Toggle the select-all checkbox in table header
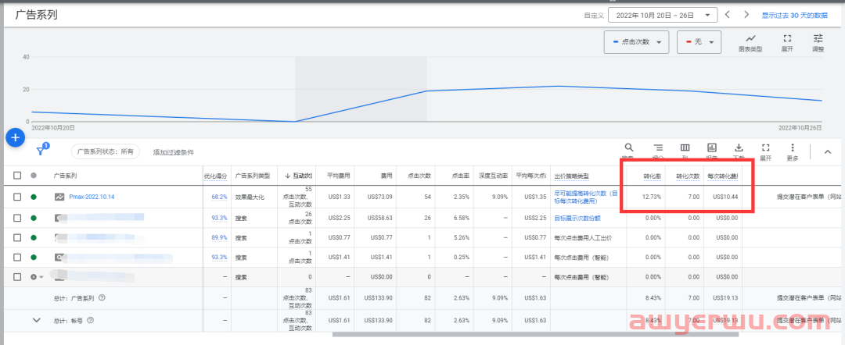The height and width of the screenshot is (345, 845). tap(17, 176)
